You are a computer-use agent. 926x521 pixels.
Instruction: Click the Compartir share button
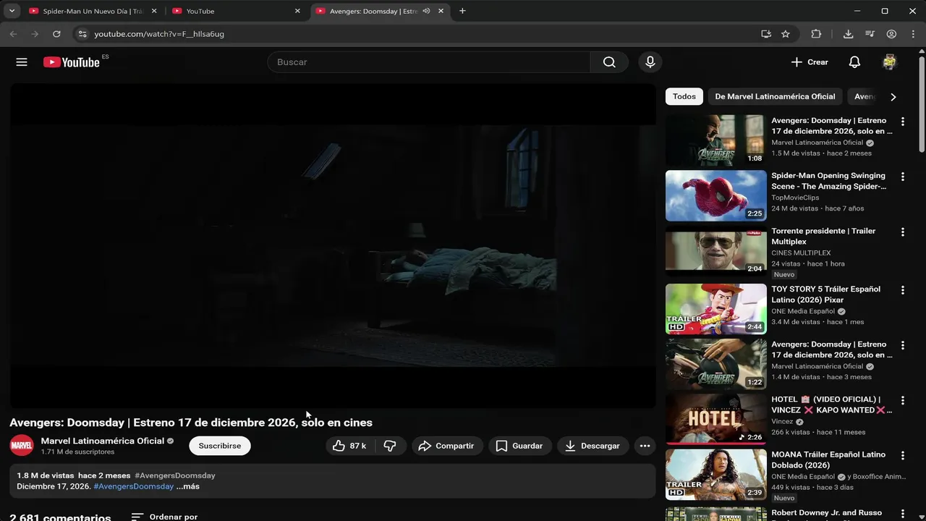[x=446, y=446]
